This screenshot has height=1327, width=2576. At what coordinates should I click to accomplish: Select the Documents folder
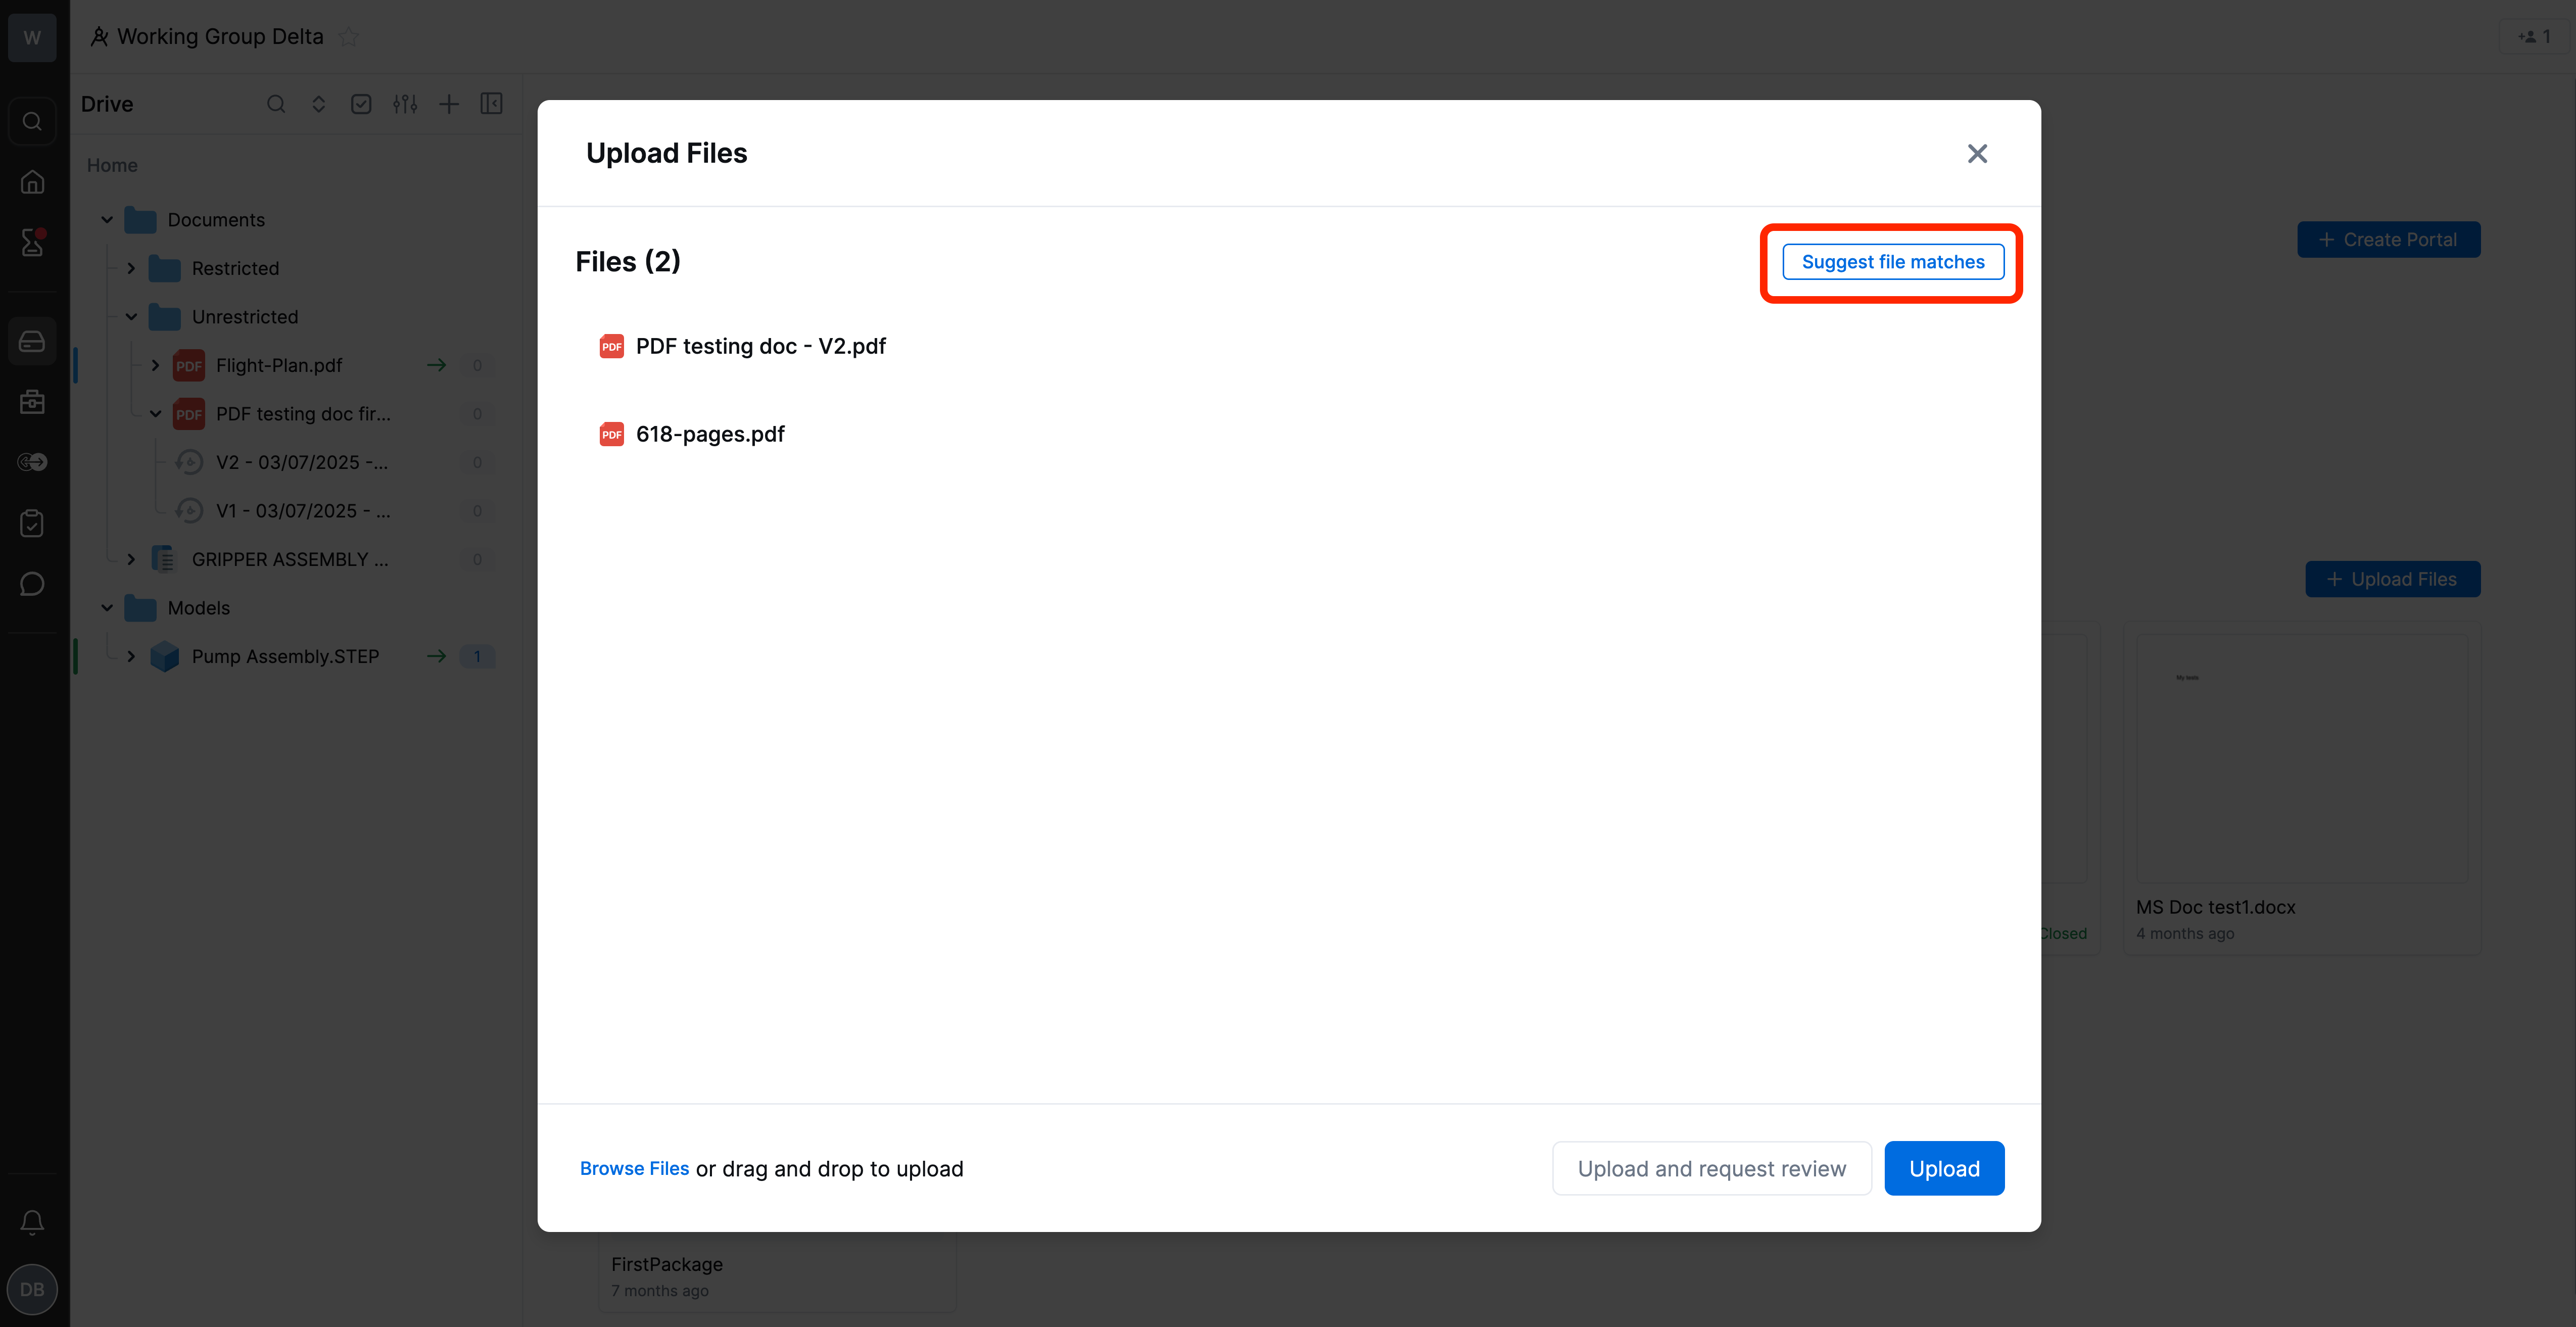tap(216, 220)
